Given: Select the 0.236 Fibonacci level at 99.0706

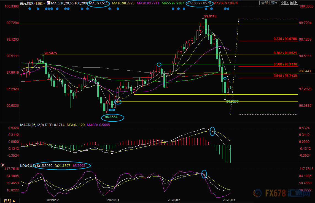Looking at the screenshot, I should 285,39.
